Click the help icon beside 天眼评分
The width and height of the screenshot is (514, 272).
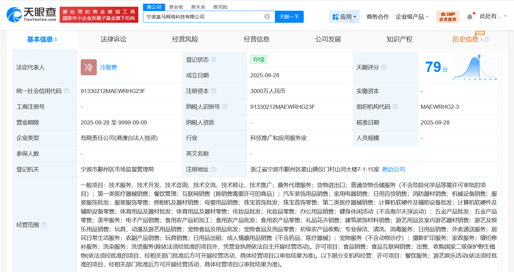(384, 67)
